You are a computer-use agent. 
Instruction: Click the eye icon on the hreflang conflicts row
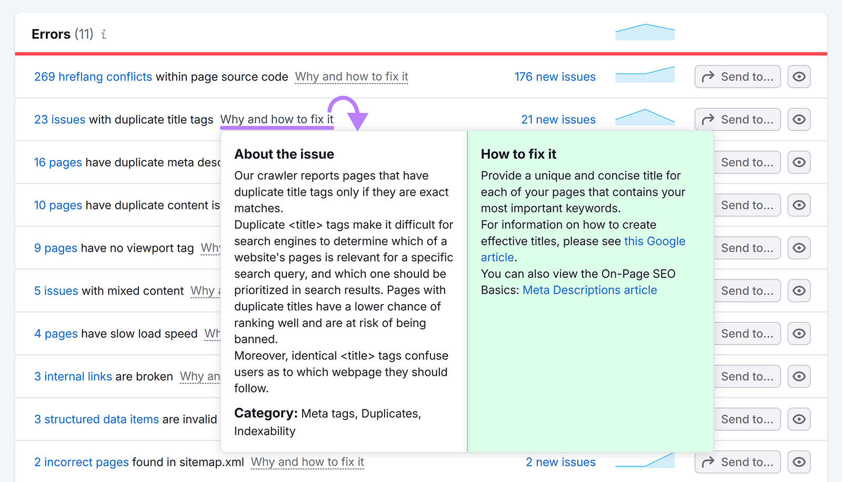(799, 76)
